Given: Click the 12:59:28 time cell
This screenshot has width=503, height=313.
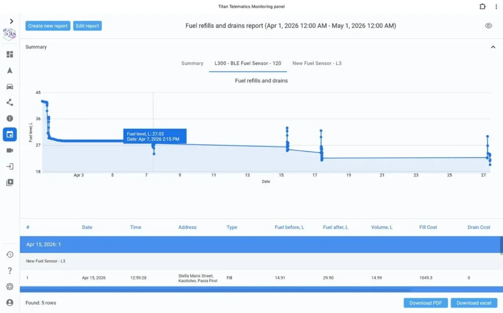Looking at the screenshot, I should click(x=138, y=278).
